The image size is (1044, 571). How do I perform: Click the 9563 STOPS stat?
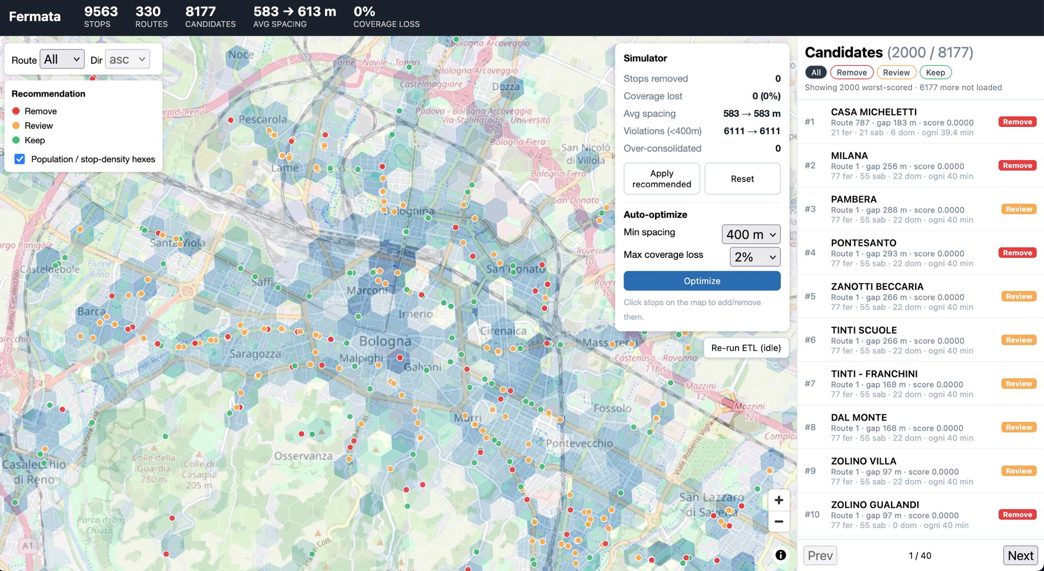(x=101, y=17)
